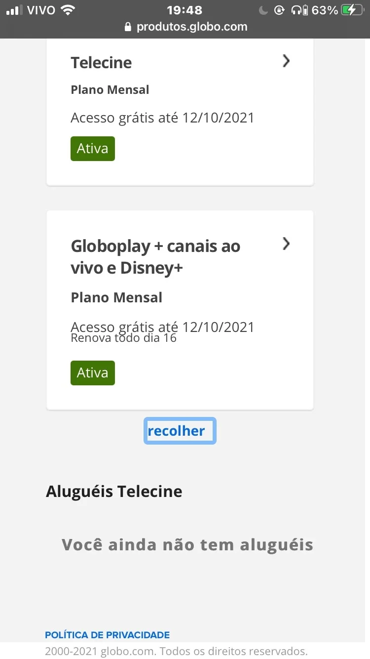This screenshot has width=370, height=659.
Task: Collapse the list with recolher
Action: pyautogui.click(x=180, y=431)
